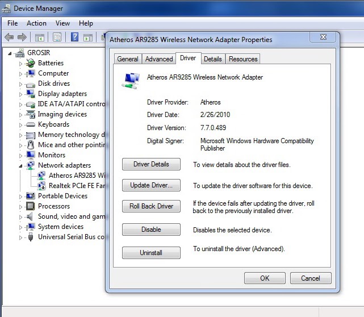The image size is (364, 317).
Task: Click the Show/Hide console tree icon
Action: 39,37
